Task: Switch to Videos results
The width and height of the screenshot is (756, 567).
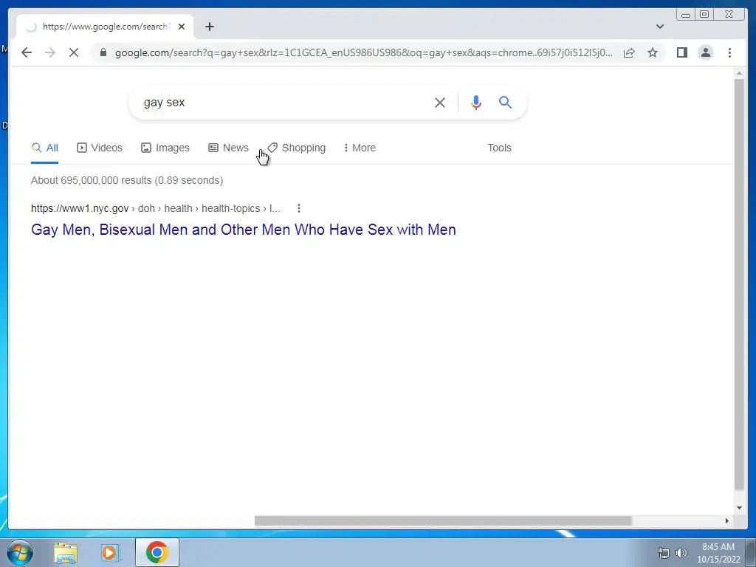Action: click(100, 148)
